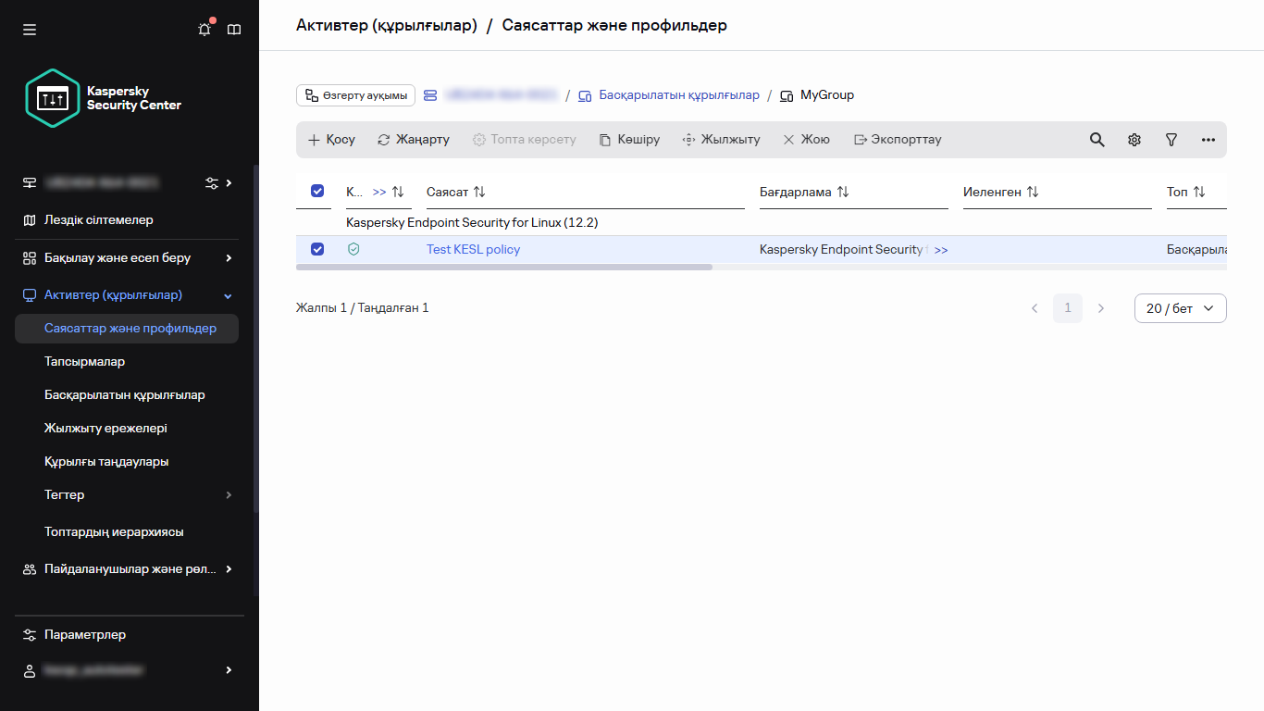Click the Экспорттау (Export) button
1264x711 pixels.
[898, 140]
